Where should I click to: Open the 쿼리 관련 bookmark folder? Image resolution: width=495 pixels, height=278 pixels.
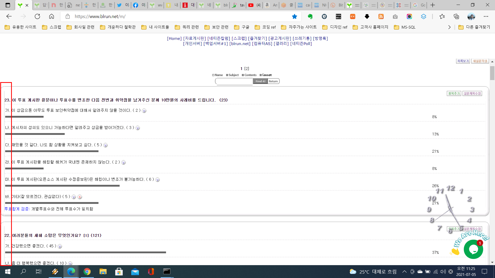coord(187,27)
